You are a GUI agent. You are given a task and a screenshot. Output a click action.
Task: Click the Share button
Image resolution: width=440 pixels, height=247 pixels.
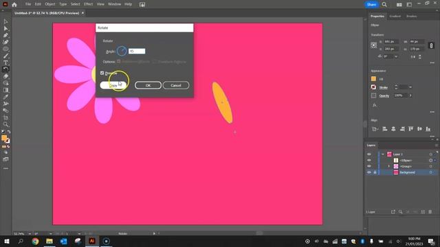click(x=371, y=5)
